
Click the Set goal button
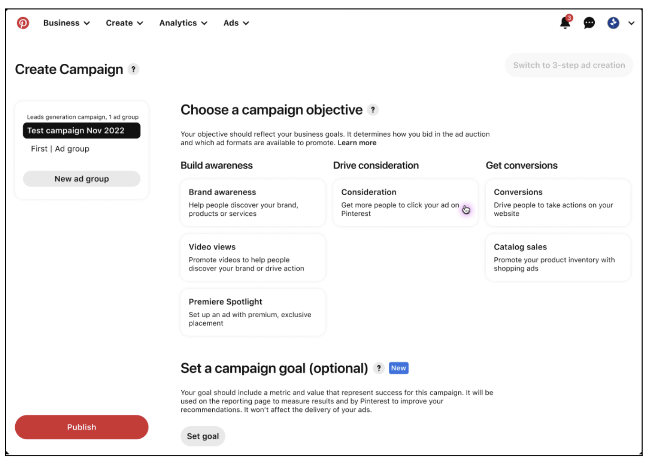click(x=203, y=436)
